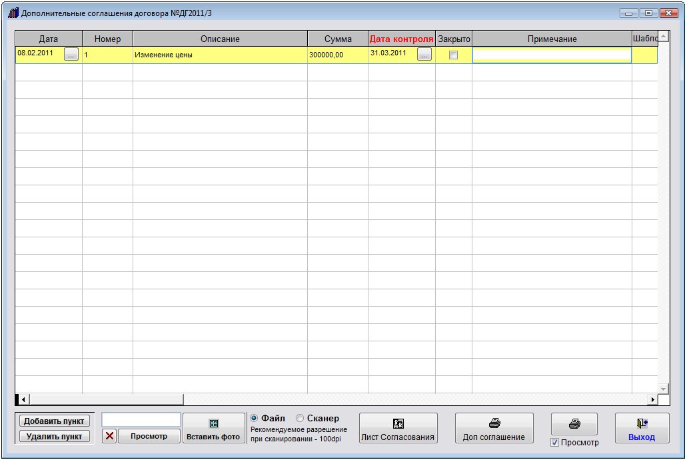Screen dimensions: 687x460
Task: Toggle the Закрыто checkbox in row 1
Action: (454, 55)
